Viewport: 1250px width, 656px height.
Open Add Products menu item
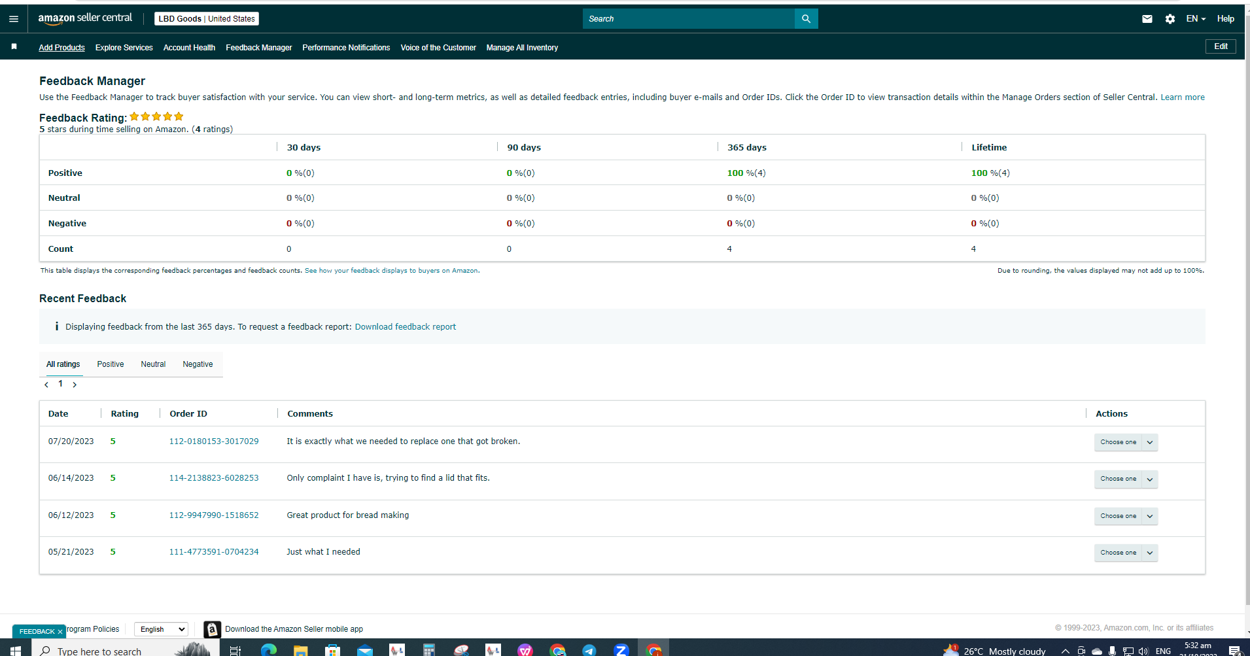(x=61, y=48)
